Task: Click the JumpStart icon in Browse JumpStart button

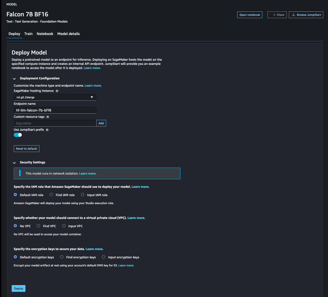Action: [x=293, y=15]
